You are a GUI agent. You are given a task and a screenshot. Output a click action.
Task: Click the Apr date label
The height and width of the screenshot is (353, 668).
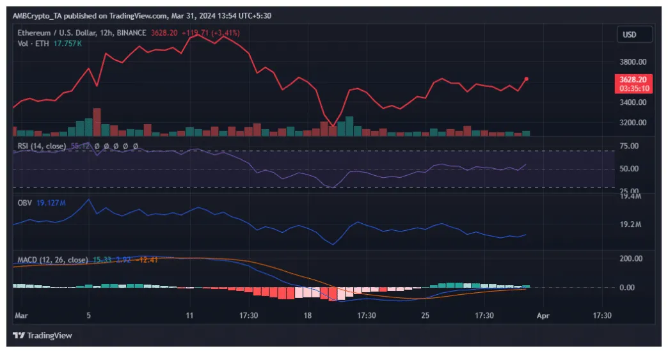543,315
